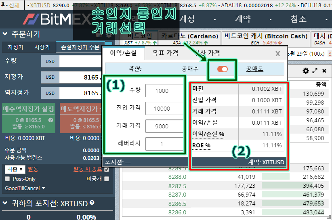This screenshot has height=220, width=332.
Task: Click the 공매도 short link
Action: 254,69
